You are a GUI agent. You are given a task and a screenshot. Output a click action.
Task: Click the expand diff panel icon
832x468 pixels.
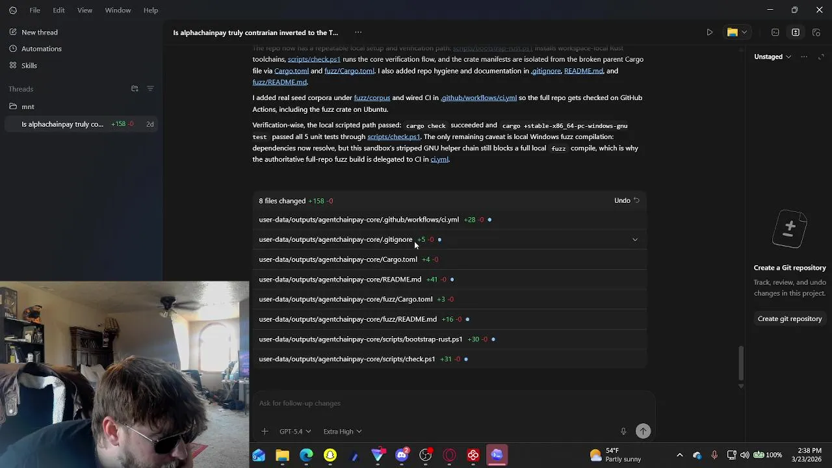[821, 57]
